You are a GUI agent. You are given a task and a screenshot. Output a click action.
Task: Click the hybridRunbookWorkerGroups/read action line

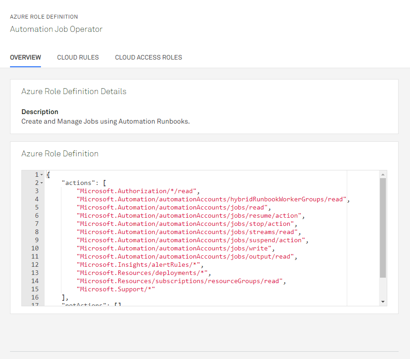click(x=213, y=199)
